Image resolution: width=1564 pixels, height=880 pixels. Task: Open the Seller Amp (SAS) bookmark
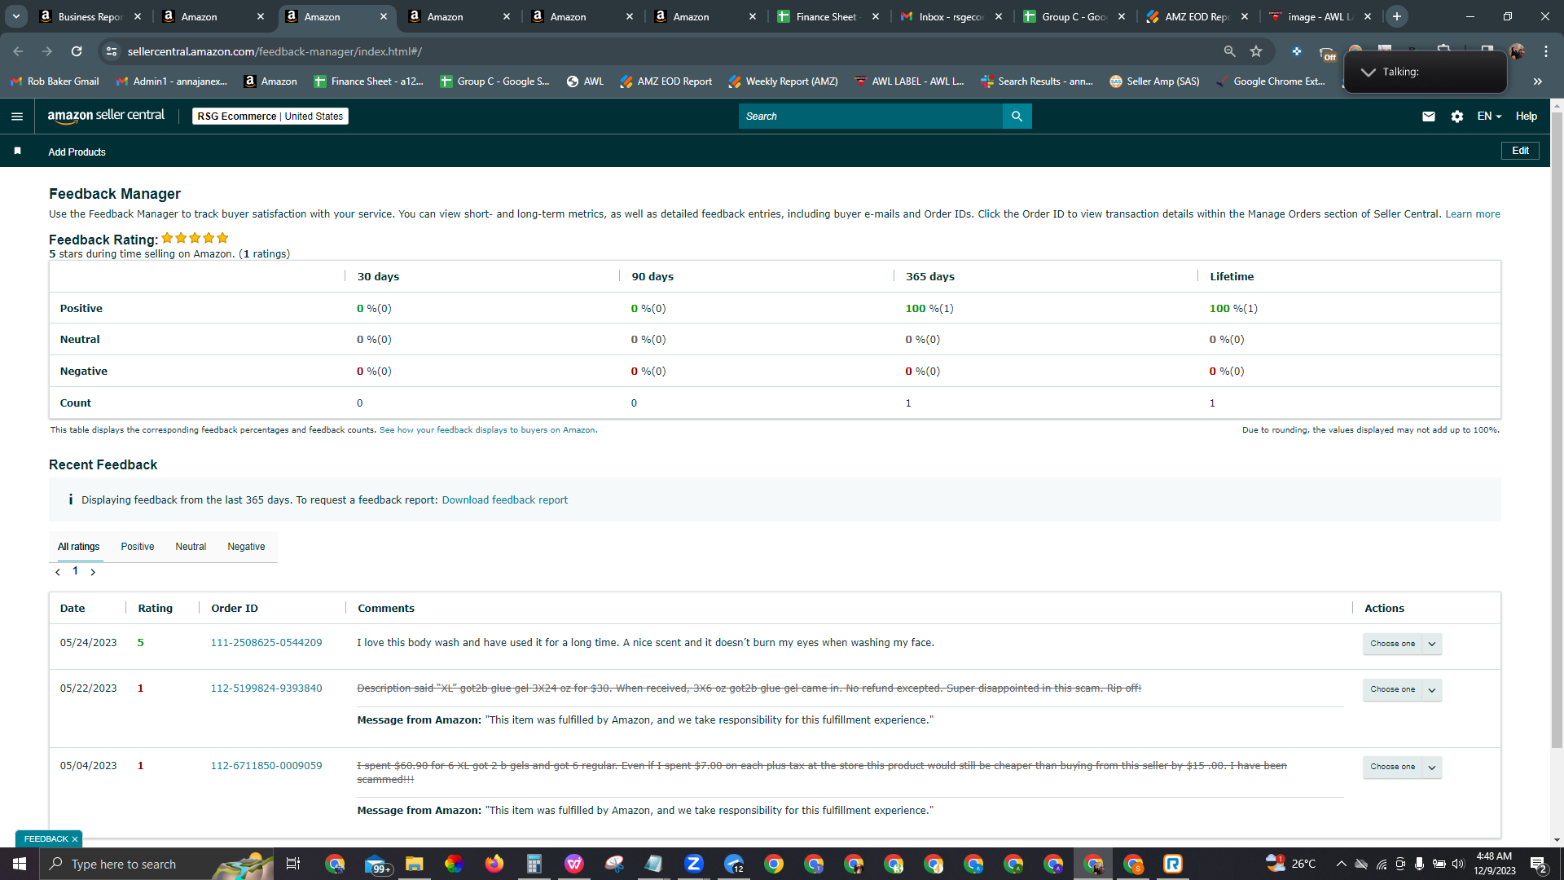[x=1154, y=81]
